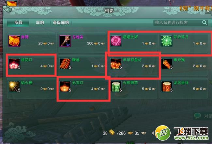Click the 鞭炮 firecracker string icon
212x144 pixels.
coord(65,64)
